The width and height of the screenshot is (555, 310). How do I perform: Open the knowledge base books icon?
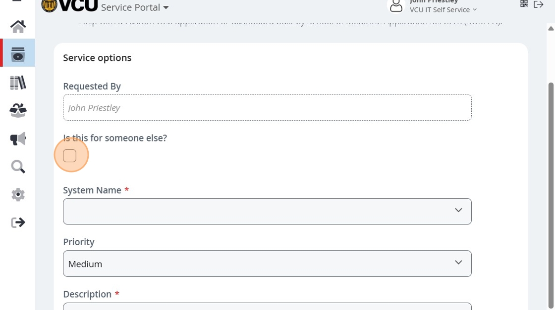18,83
